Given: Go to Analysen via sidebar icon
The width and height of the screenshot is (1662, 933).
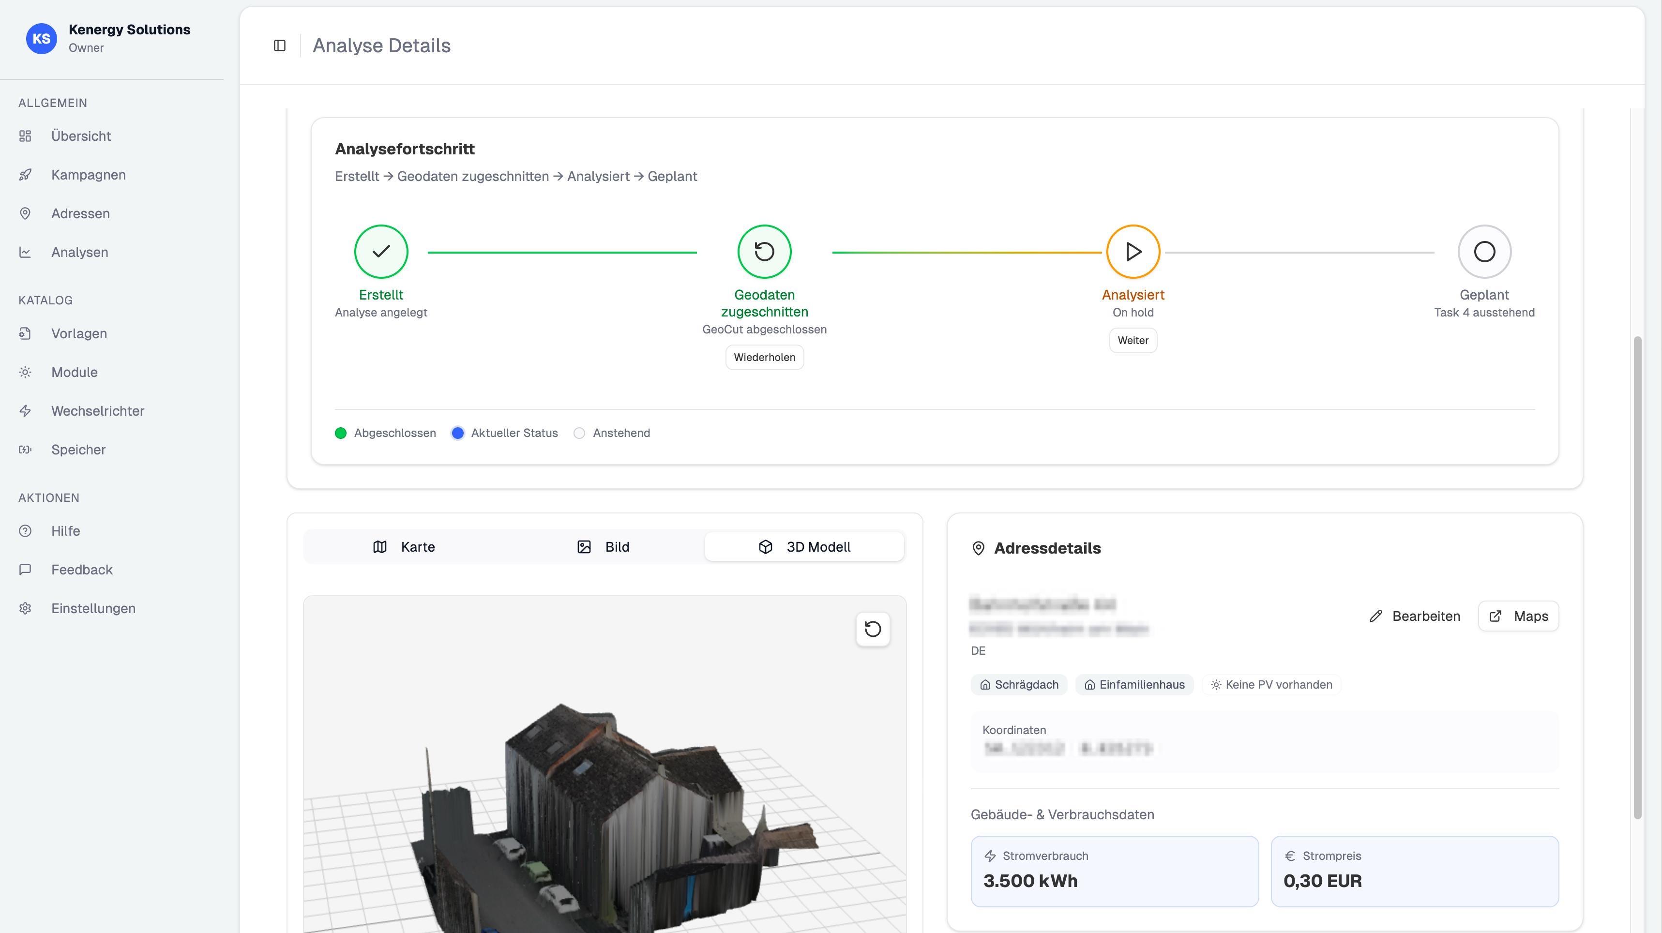Looking at the screenshot, I should click(x=79, y=252).
